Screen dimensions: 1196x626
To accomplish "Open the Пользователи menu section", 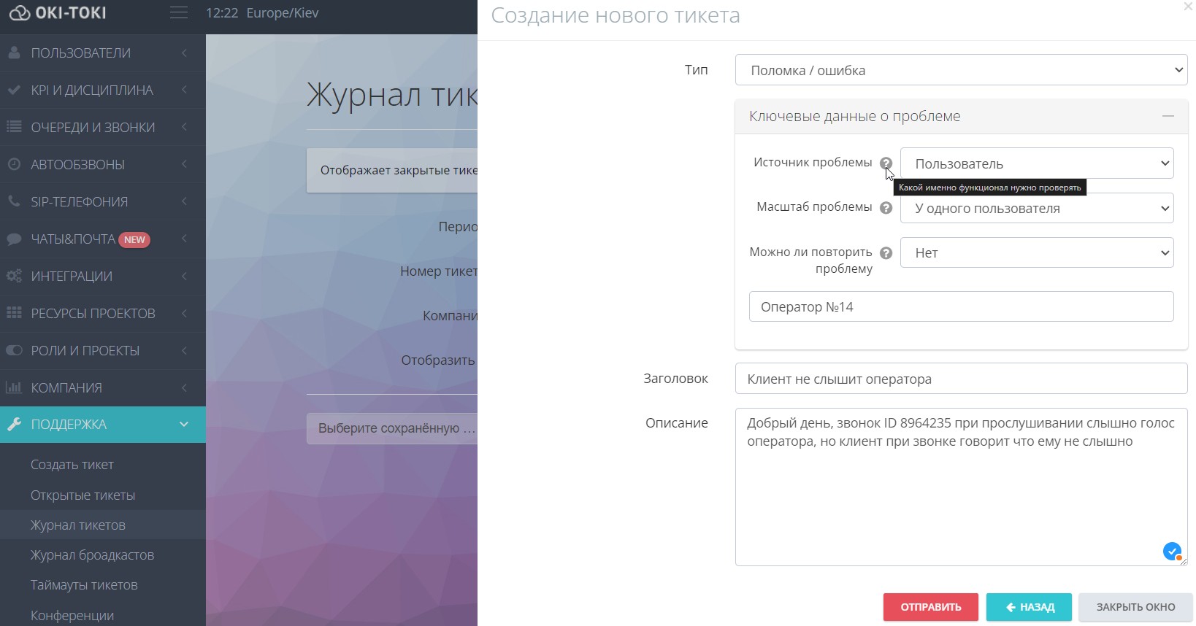I will [103, 53].
